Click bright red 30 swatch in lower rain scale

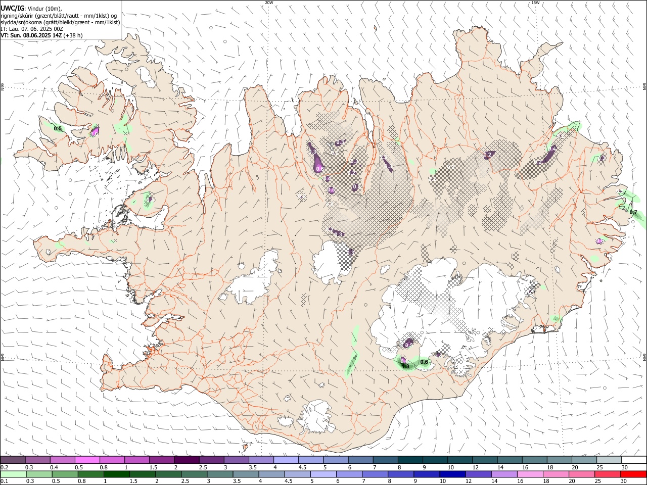click(x=633, y=474)
